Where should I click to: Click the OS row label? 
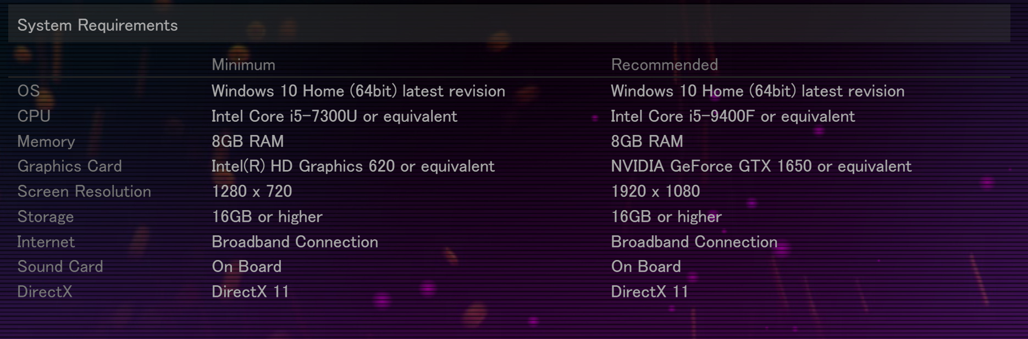click(29, 91)
